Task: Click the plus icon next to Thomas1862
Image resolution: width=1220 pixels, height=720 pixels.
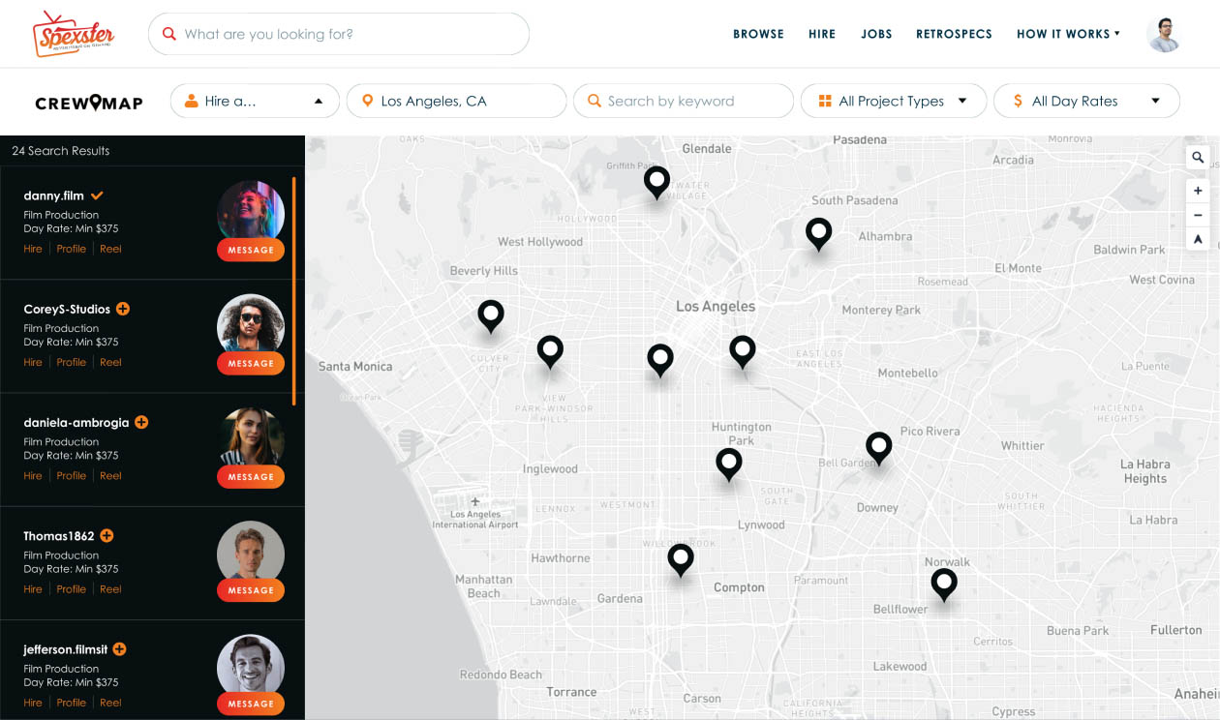Action: tap(107, 535)
